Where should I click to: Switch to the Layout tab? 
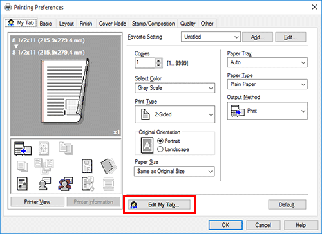click(66, 24)
